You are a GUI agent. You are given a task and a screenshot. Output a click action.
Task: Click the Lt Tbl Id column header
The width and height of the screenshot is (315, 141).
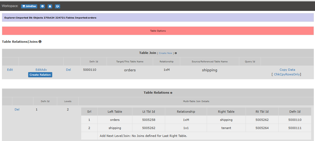(x=149, y=112)
